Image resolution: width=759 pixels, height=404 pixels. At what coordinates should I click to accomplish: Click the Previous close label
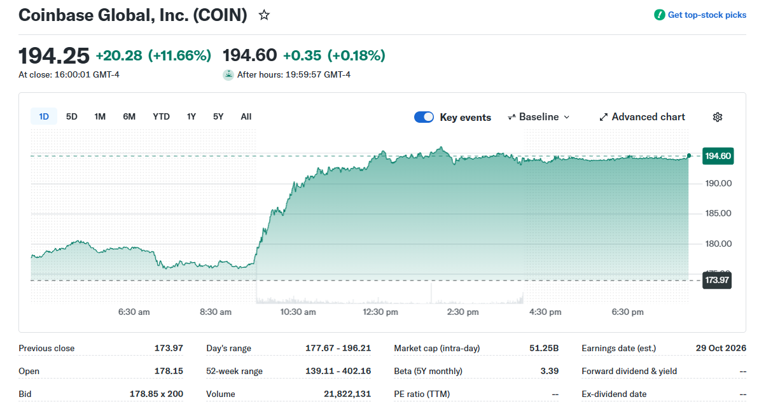click(46, 349)
